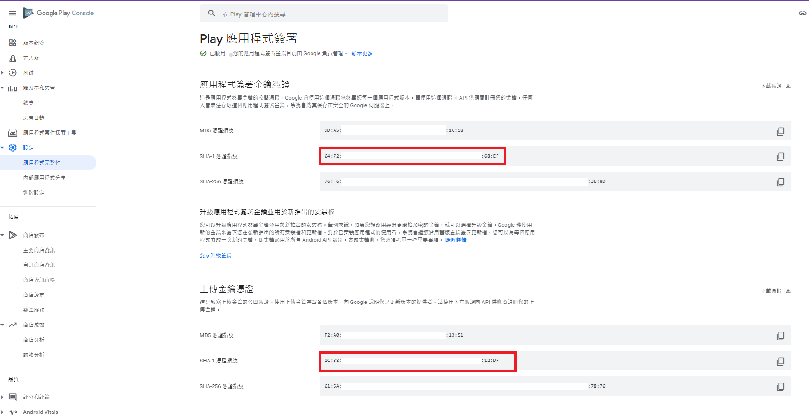This screenshot has width=809, height=419.
Task: Open 正式版 via its rocket icon
Action: [13, 58]
